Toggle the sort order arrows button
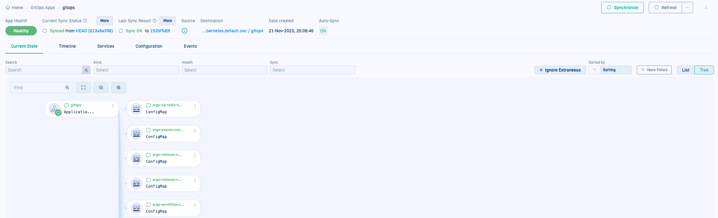The image size is (718, 218). pos(594,70)
